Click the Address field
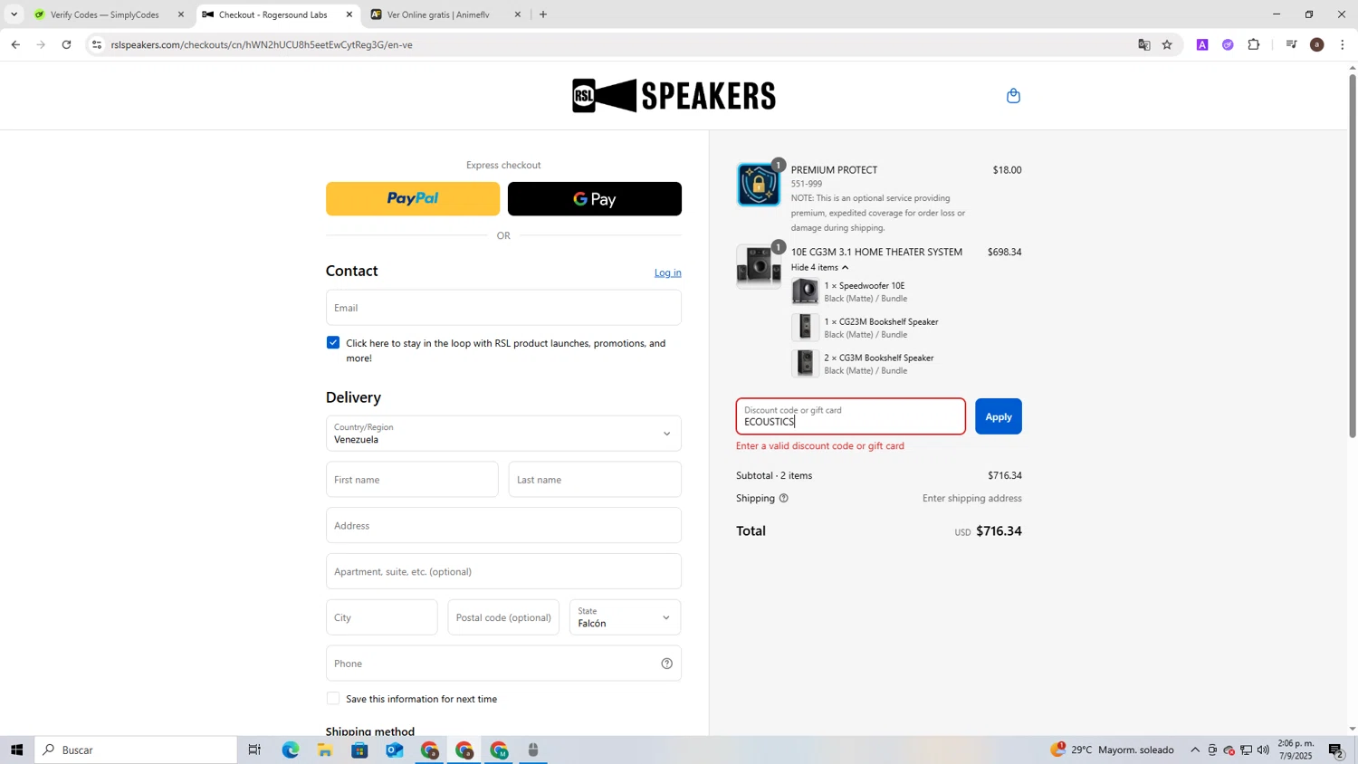Screen dimensions: 1358x764 pyautogui.click(x=503, y=526)
